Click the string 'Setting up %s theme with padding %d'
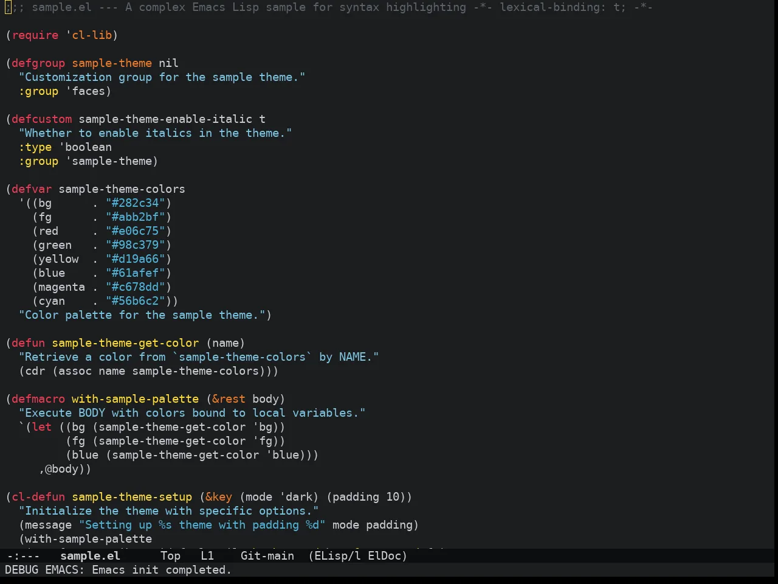The height and width of the screenshot is (584, 778). click(202, 525)
